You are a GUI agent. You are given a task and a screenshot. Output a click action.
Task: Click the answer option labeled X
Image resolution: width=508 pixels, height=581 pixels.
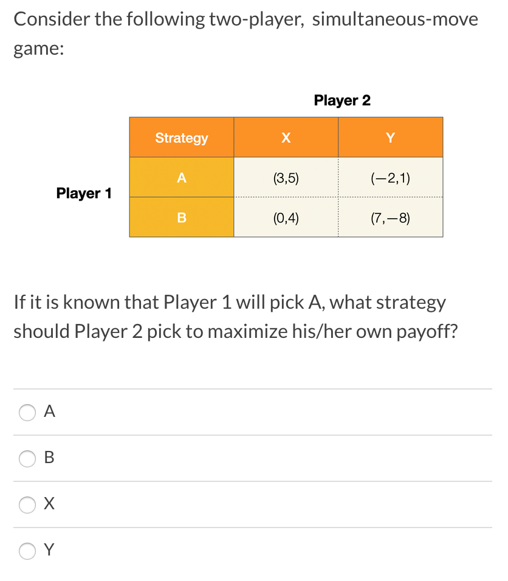48,504
